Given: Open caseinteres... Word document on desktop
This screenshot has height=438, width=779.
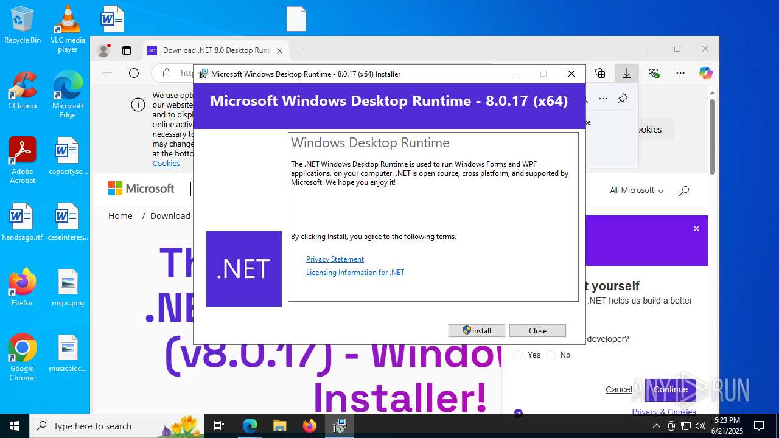Looking at the screenshot, I should [68, 221].
